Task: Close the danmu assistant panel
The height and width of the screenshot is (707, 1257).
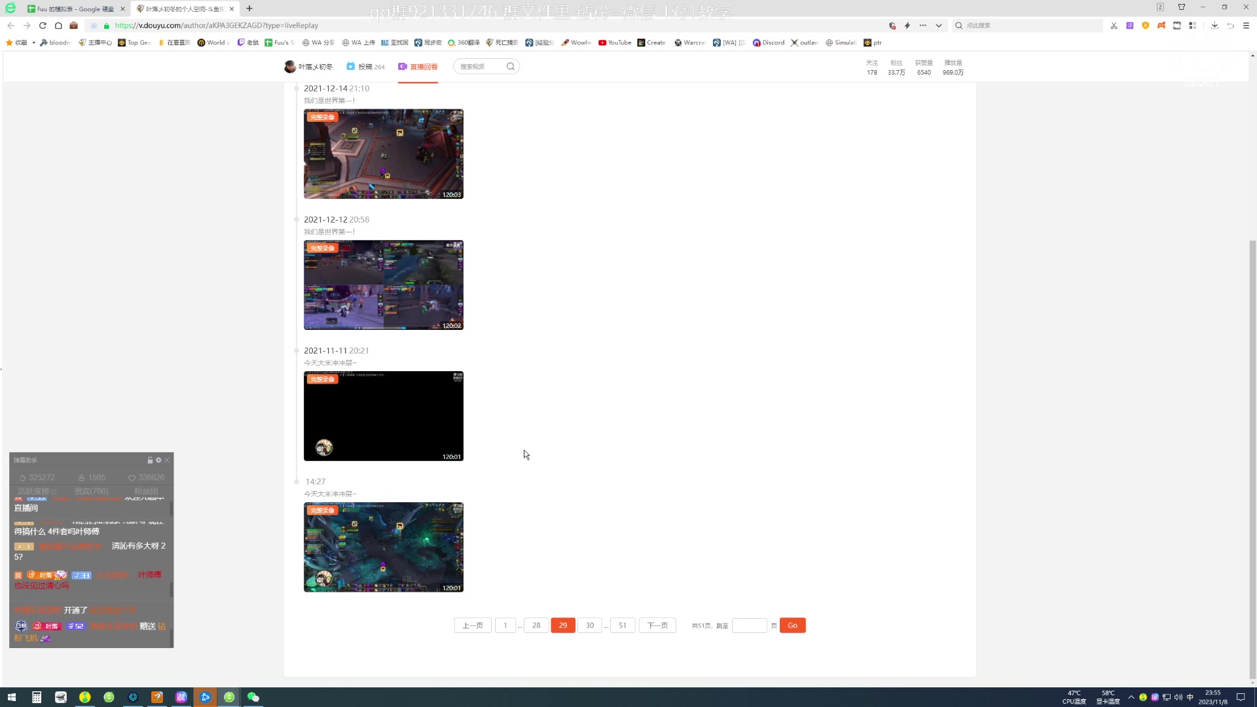Action: [x=167, y=460]
